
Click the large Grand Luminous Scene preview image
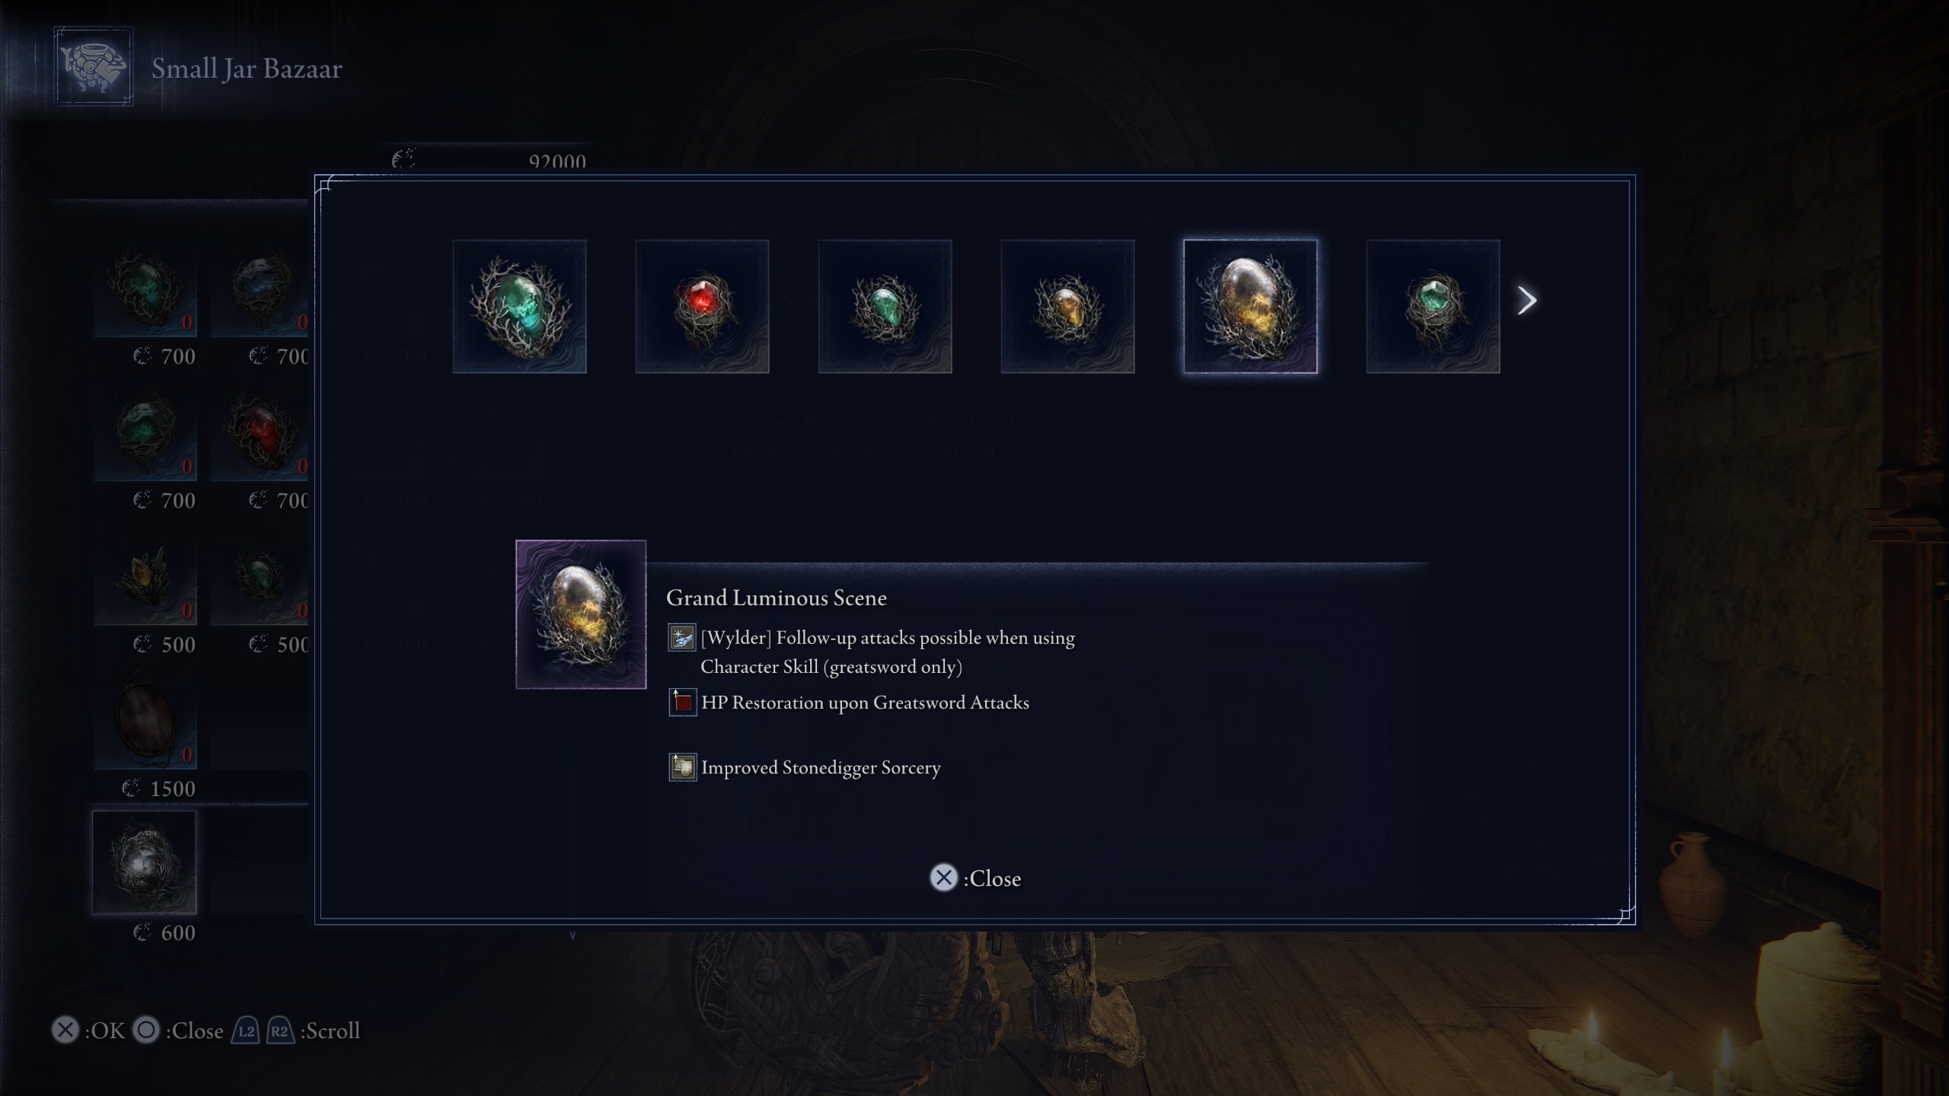coord(581,614)
